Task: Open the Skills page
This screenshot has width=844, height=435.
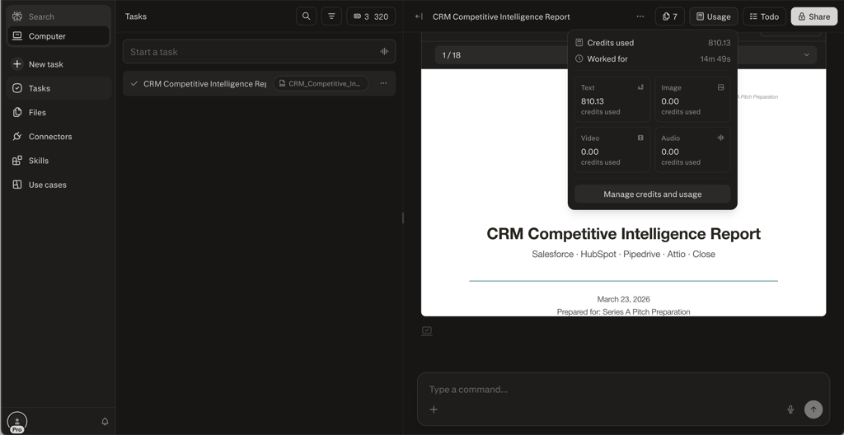Action: click(x=59, y=161)
